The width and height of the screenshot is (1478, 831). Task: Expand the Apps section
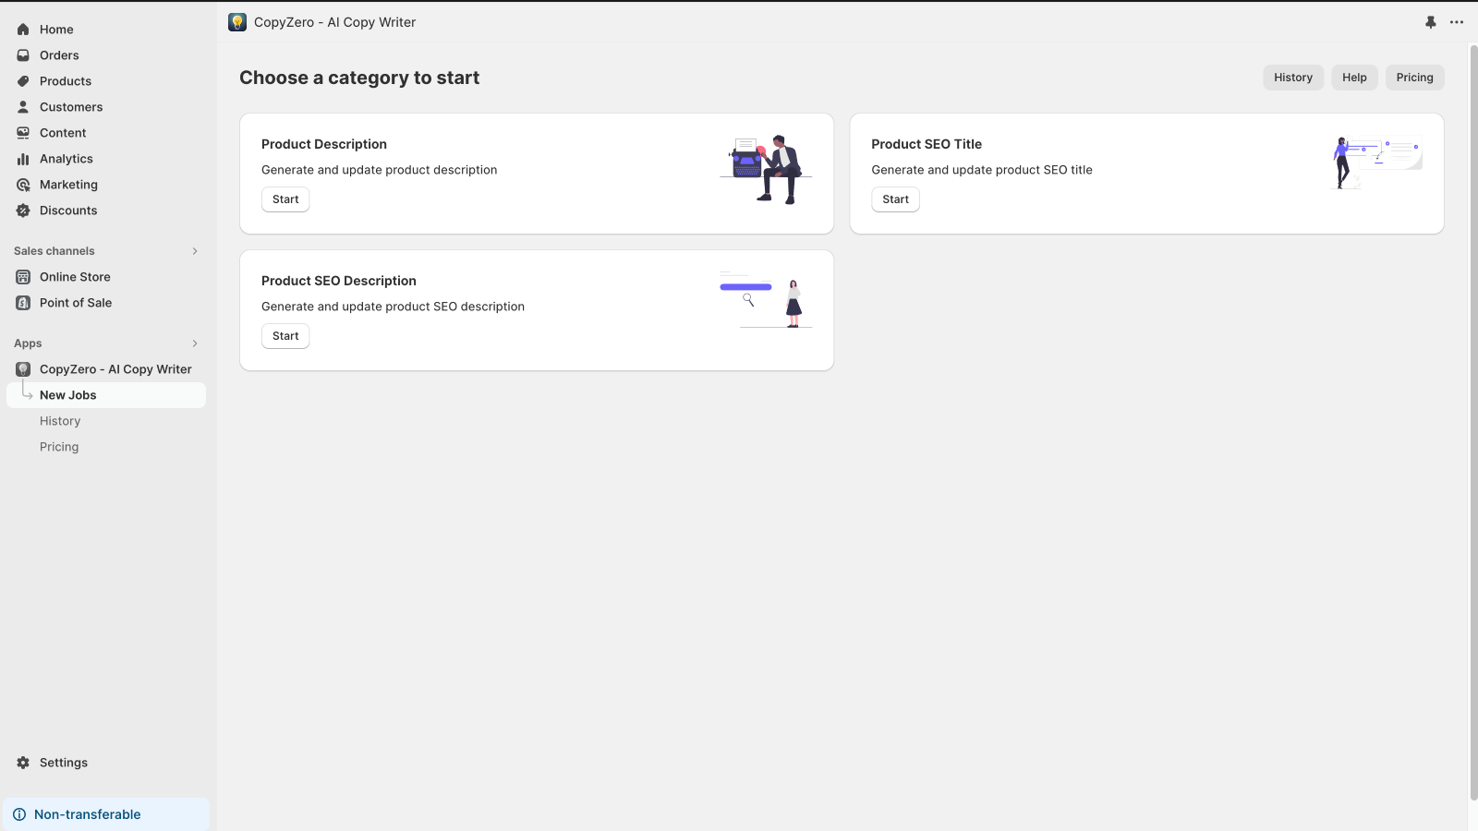194,343
